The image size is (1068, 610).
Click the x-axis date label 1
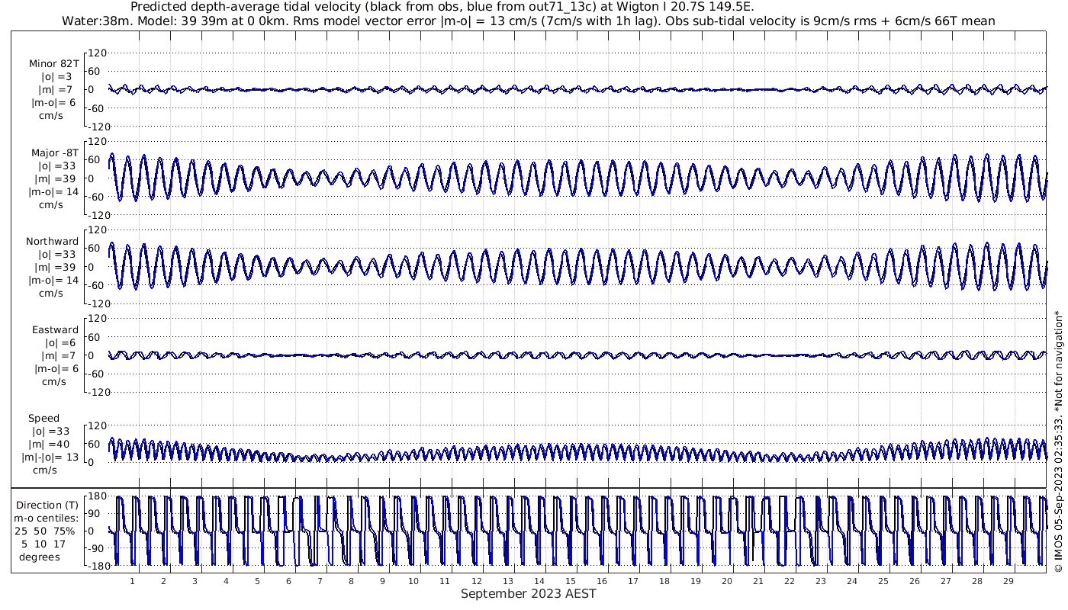(132, 581)
